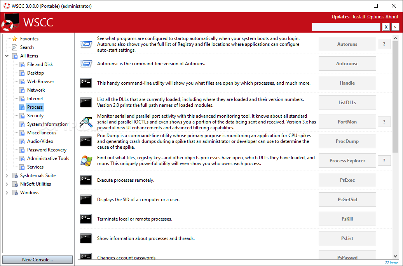Show help for PortMon (? button)
This screenshot has height=266, width=403.
[x=384, y=122]
